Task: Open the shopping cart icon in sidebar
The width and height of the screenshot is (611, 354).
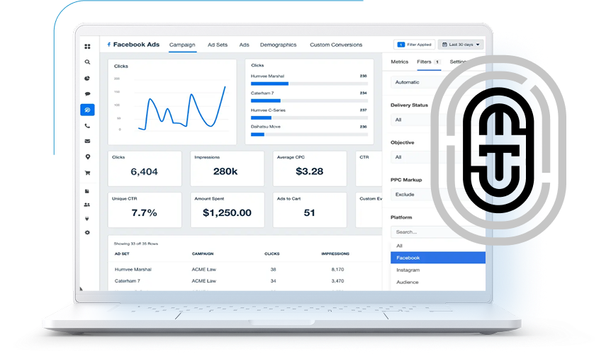Action: pos(87,173)
